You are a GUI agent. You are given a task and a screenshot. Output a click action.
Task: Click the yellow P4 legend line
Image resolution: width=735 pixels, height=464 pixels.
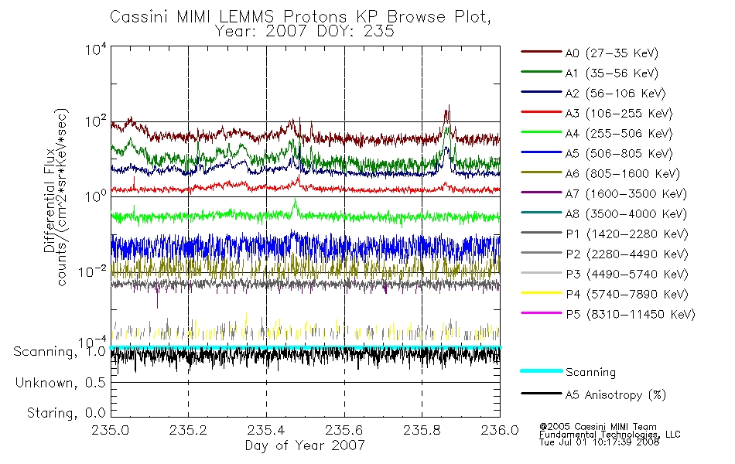[542, 293]
